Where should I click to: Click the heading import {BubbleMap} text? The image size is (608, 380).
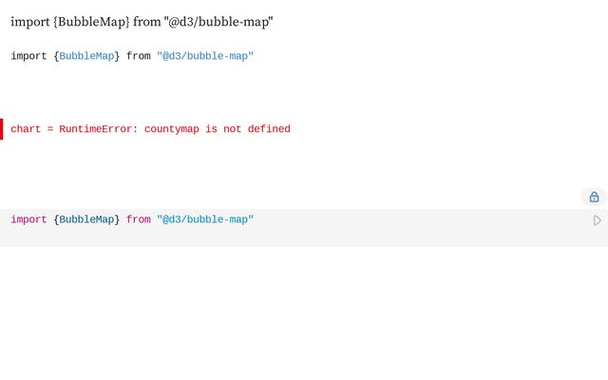pos(142,22)
